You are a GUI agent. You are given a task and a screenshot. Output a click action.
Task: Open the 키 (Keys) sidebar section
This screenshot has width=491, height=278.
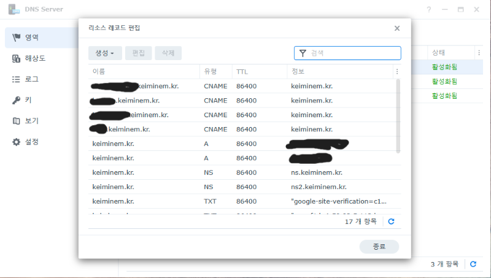click(x=28, y=100)
